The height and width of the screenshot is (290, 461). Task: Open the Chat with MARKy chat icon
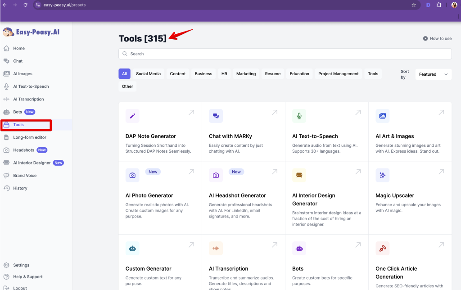[216, 116]
